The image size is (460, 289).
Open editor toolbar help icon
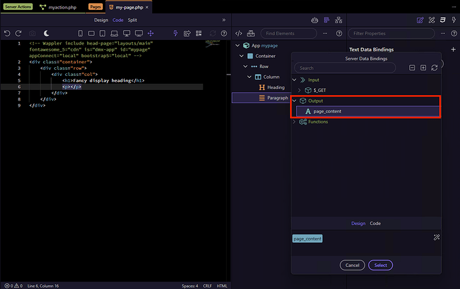pos(224,33)
